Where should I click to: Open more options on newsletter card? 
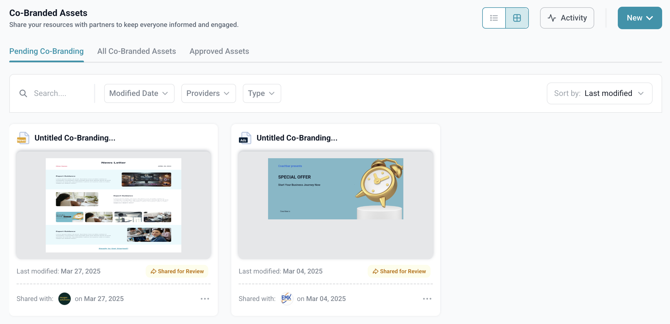205,299
